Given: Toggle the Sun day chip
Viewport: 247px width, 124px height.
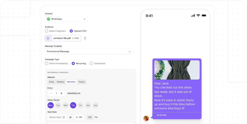Looking at the screenshot, I should point(96,105).
